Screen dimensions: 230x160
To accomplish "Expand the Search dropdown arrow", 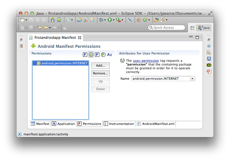I will click(167, 20).
